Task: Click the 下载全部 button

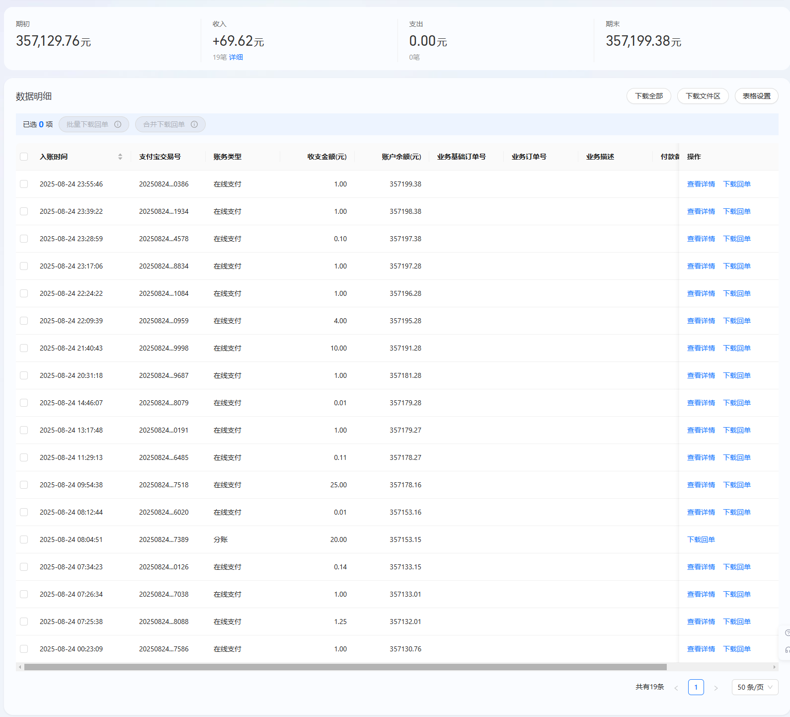Action: (648, 96)
